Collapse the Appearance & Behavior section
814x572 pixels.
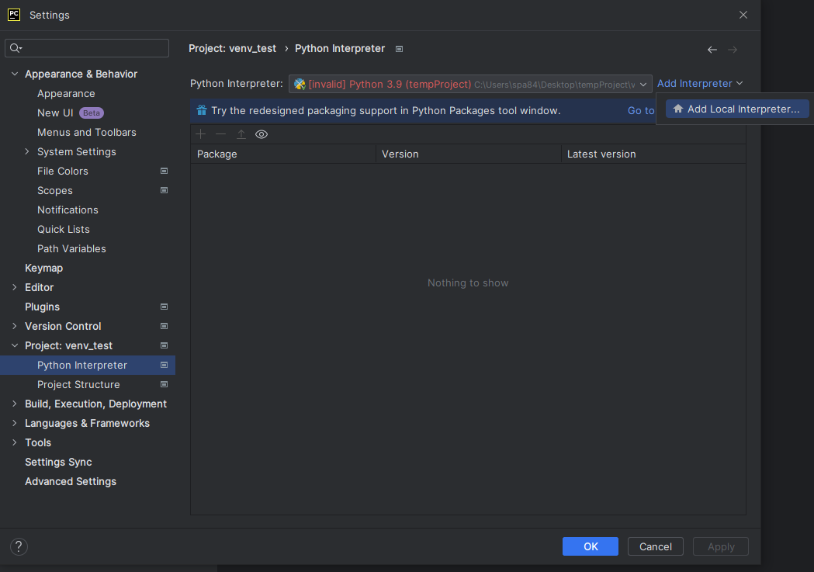point(15,74)
